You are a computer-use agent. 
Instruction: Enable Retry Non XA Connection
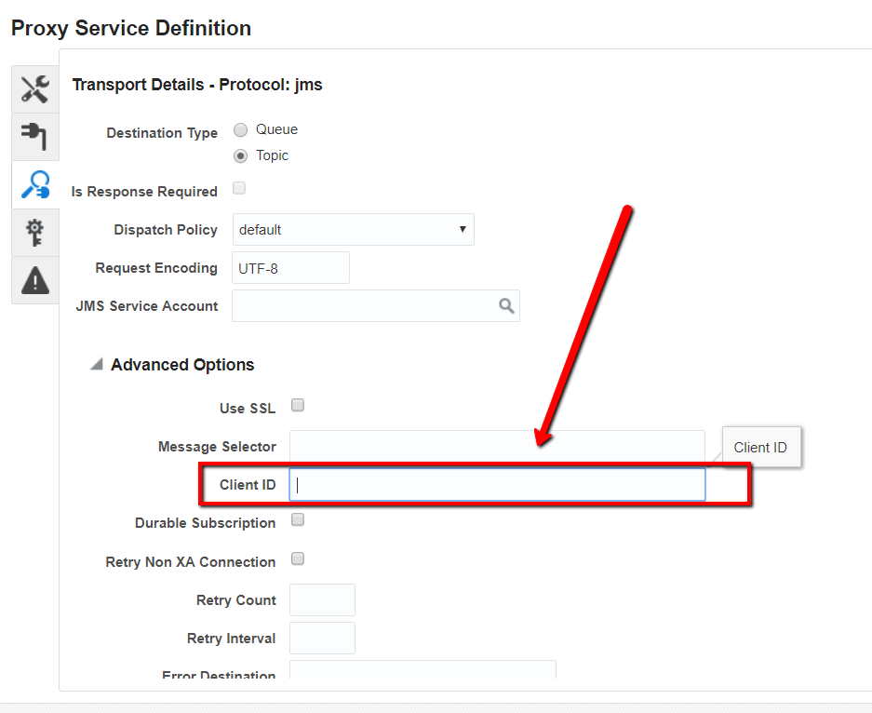click(x=297, y=558)
